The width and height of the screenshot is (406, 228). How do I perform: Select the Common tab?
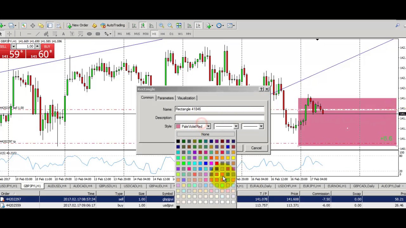point(147,98)
